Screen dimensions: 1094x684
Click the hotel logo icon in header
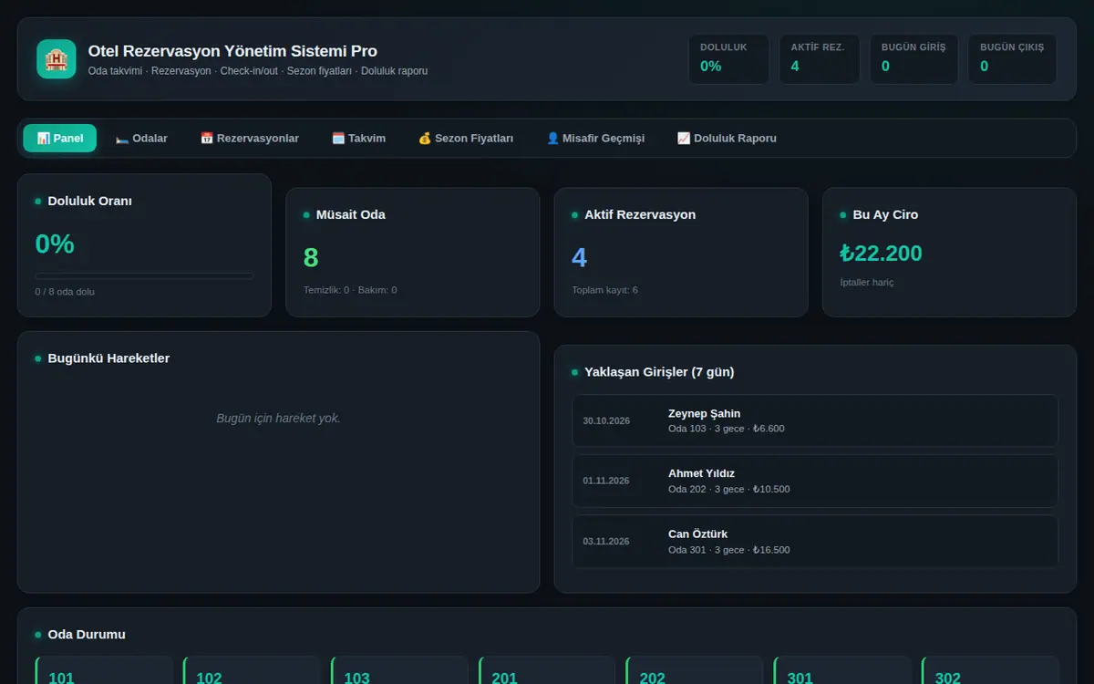[57, 59]
